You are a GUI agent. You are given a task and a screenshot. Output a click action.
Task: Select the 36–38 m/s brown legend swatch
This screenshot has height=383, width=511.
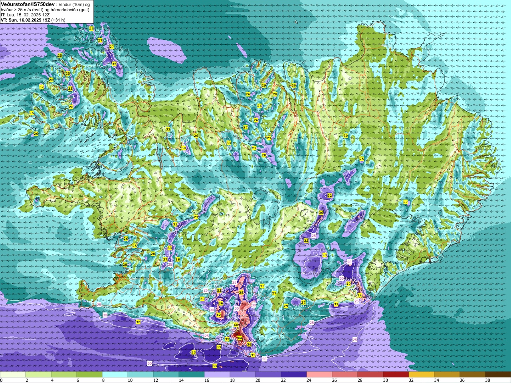pyautogui.click(x=473, y=375)
